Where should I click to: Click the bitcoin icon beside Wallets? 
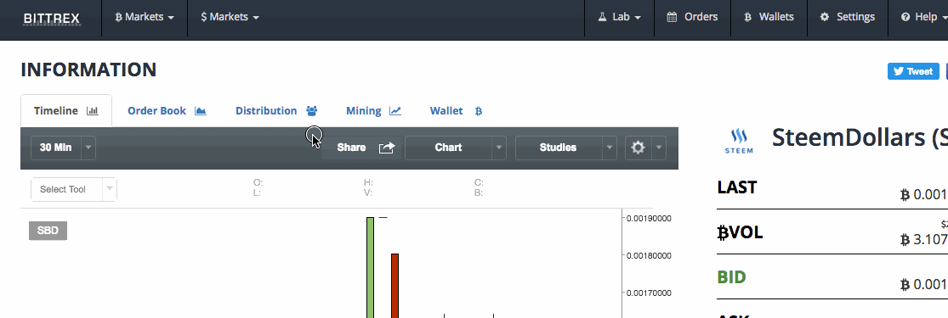coord(747,17)
